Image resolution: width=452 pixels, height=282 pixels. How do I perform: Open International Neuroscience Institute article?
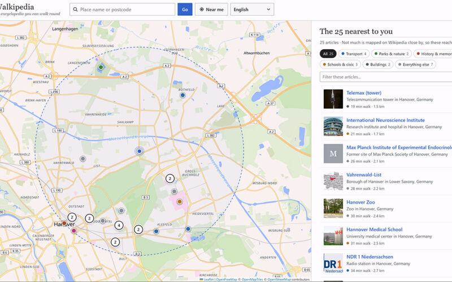pos(385,120)
